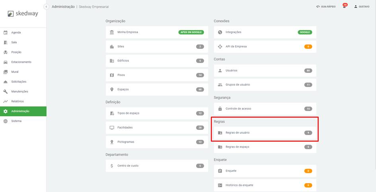Click the Manutenções wrench icon
This screenshot has height=192, width=376.
pos(6,92)
